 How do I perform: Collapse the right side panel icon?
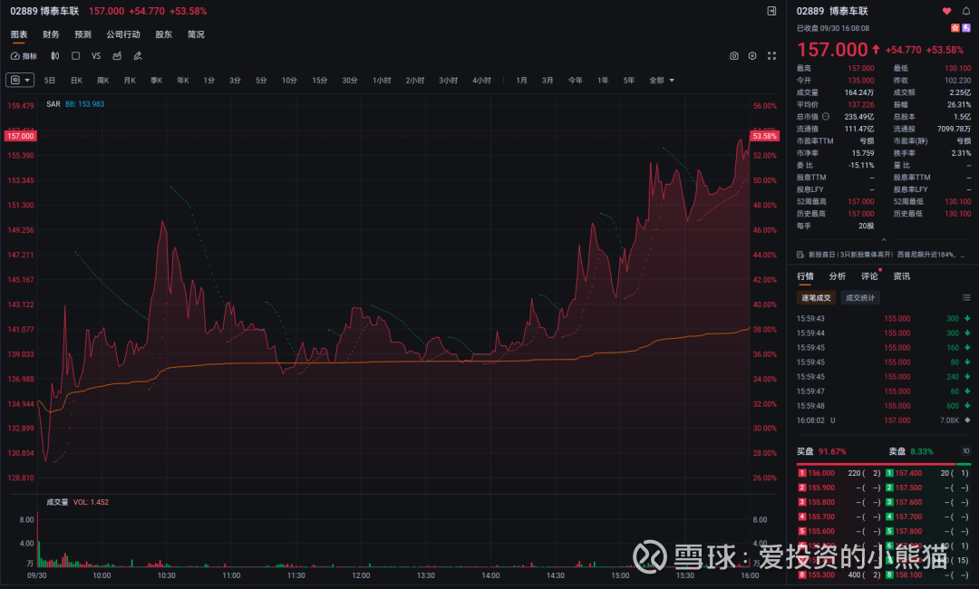pos(771,11)
